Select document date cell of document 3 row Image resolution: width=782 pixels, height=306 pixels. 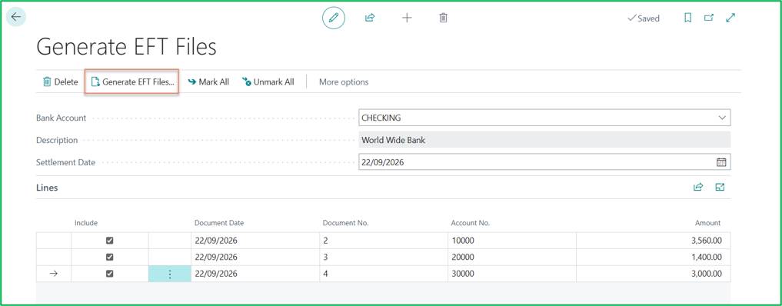pyautogui.click(x=255, y=257)
